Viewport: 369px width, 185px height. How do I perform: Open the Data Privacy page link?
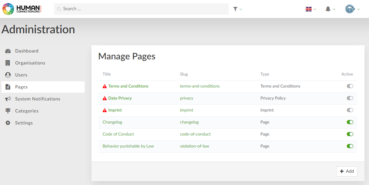[120, 98]
